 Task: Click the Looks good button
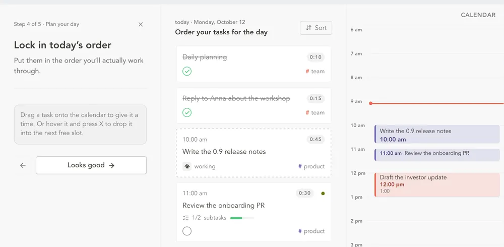[91, 165]
